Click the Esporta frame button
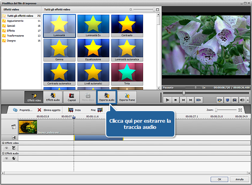Screen dimensions: 252x185 click(127, 97)
